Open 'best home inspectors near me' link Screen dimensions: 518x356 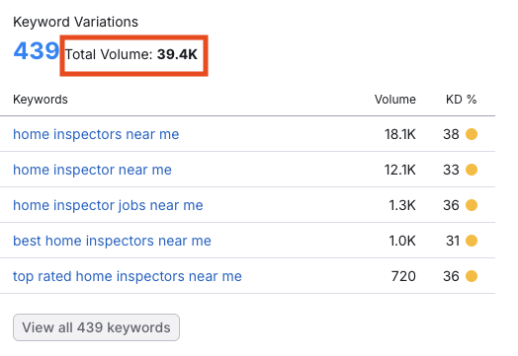[x=112, y=241]
